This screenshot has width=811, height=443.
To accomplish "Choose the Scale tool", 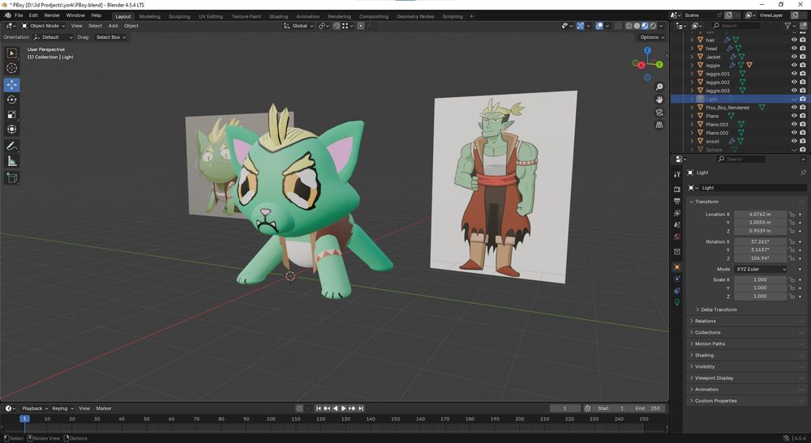I will 12,114.
